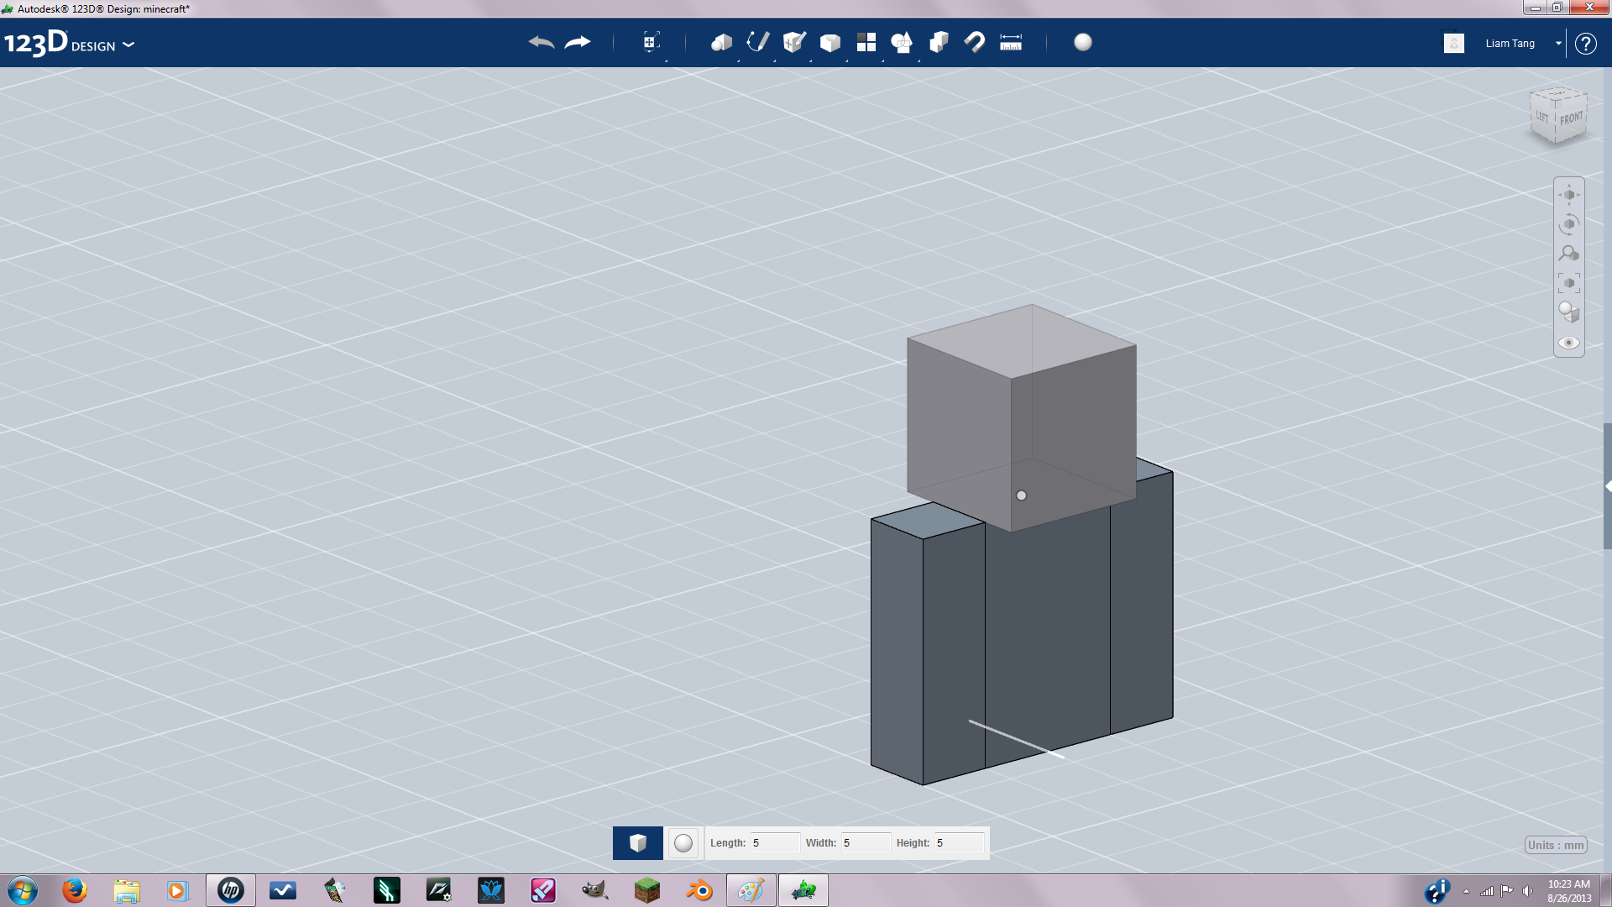This screenshot has width=1612, height=907.
Task: Click the Units : mm button
Action: tap(1556, 846)
